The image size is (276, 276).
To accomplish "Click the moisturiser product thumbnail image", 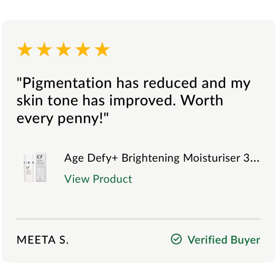I will coord(35,167).
